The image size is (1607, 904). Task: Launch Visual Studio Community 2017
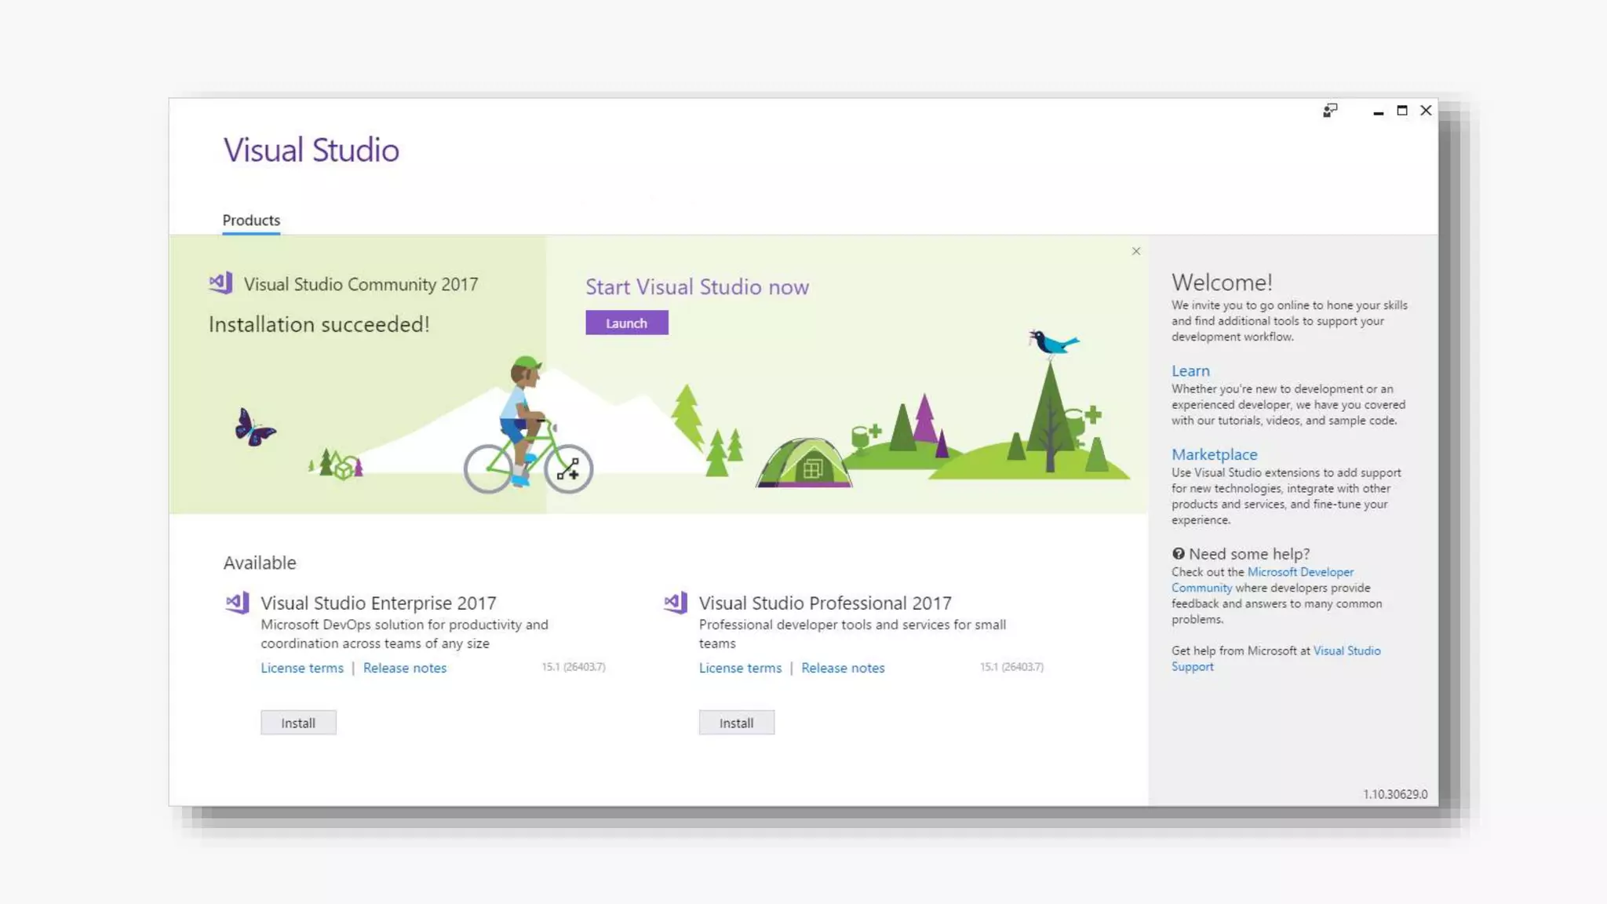(626, 323)
